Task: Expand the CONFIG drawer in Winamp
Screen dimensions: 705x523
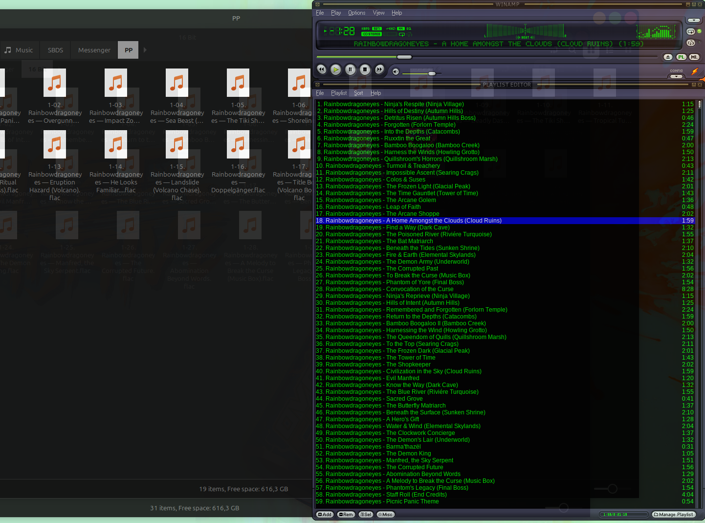Action: [676, 76]
